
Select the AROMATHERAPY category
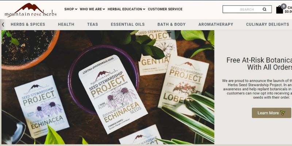(216, 24)
